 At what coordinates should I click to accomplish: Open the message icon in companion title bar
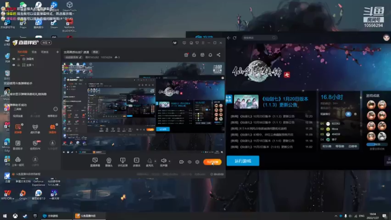pyautogui.click(x=184, y=43)
